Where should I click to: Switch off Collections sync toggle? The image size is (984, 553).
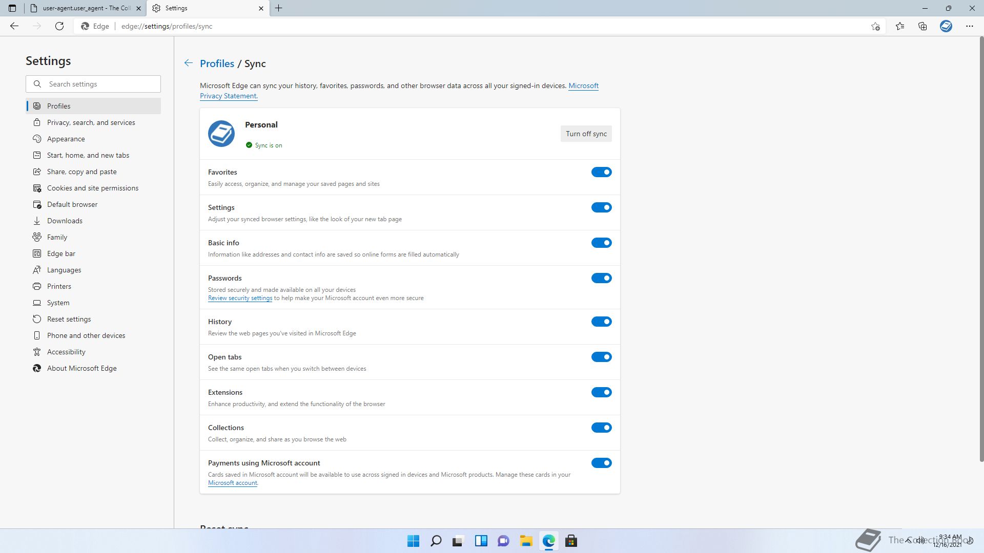(601, 428)
